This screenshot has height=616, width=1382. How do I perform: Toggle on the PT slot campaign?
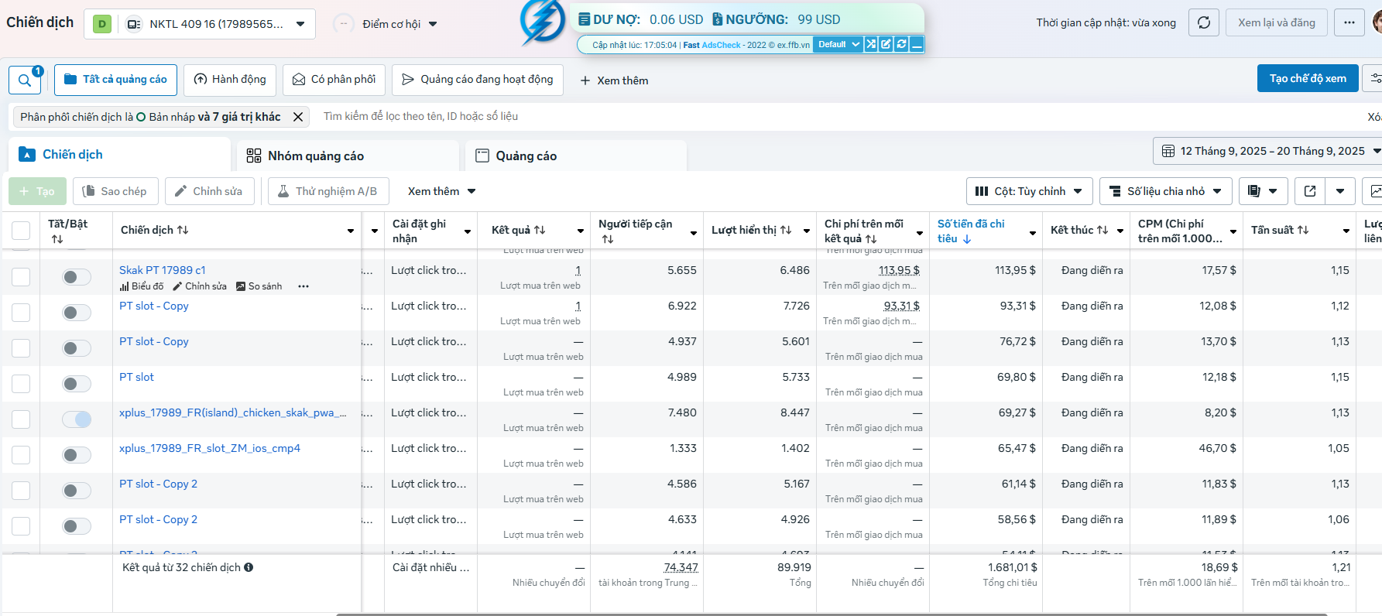(x=77, y=384)
